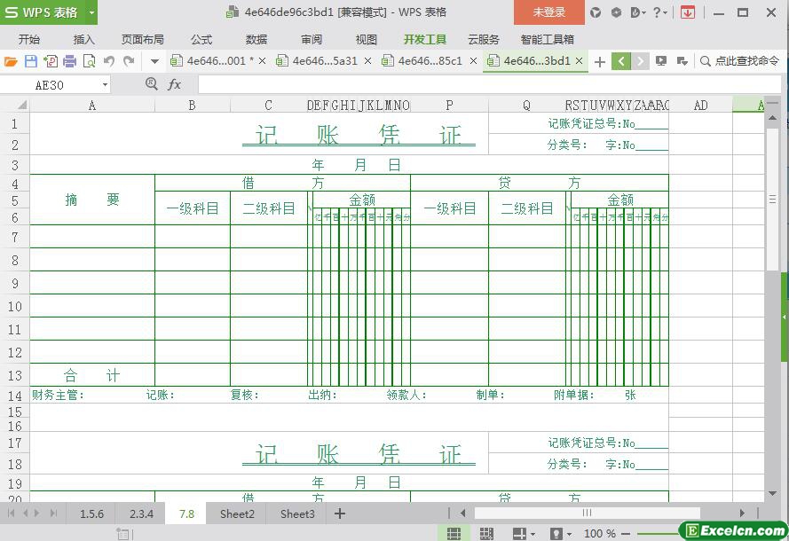Switch to the Sheet2 worksheet tab

point(237,514)
